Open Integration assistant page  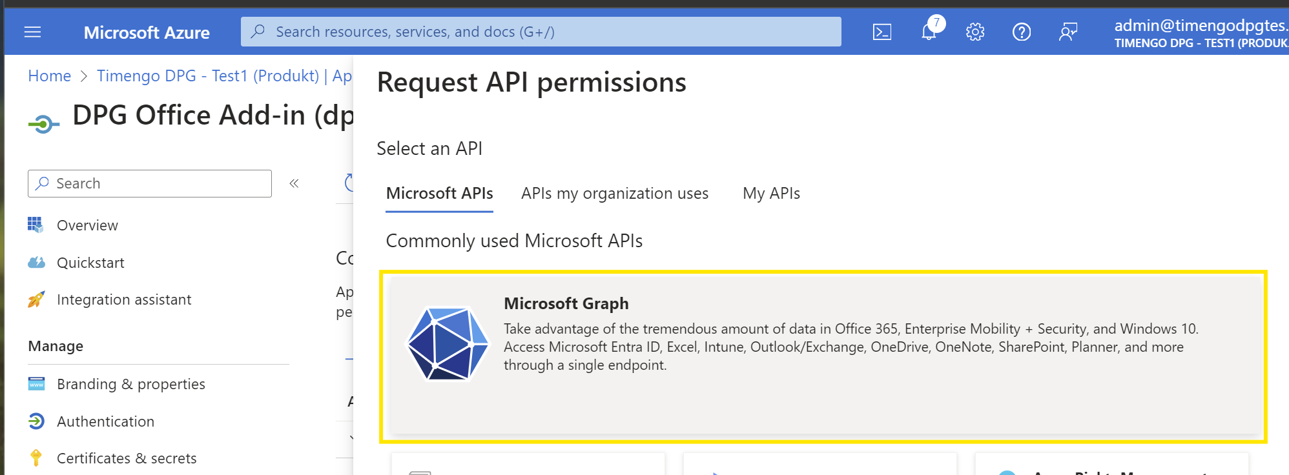(x=124, y=300)
